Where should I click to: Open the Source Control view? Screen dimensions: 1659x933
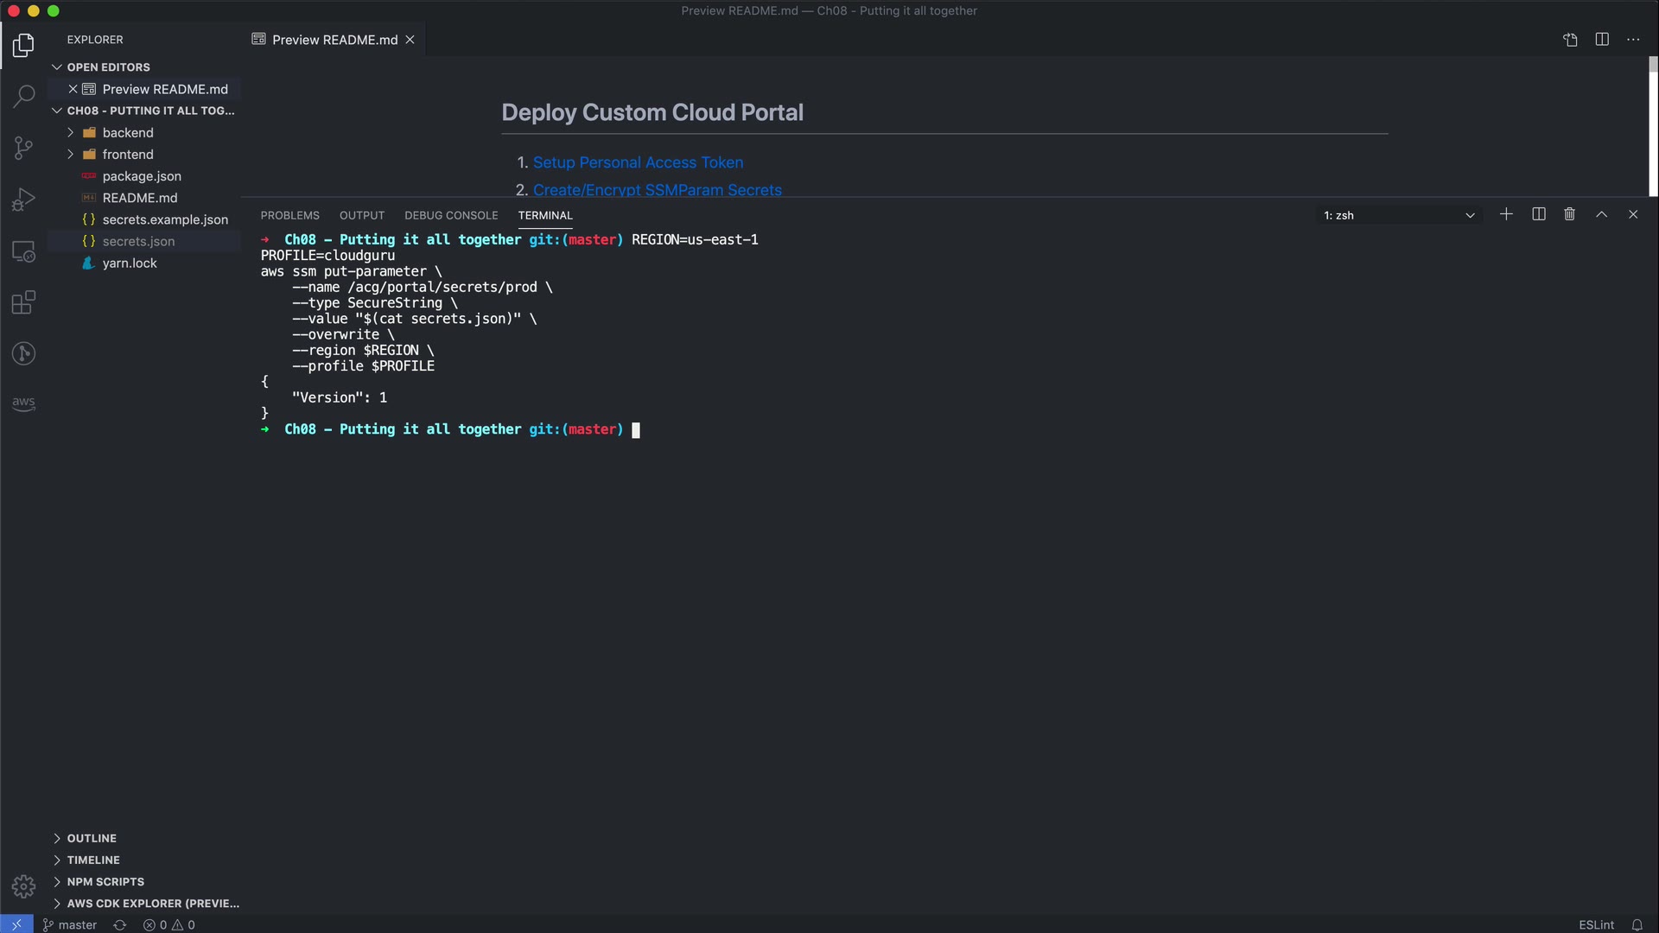coord(23,148)
